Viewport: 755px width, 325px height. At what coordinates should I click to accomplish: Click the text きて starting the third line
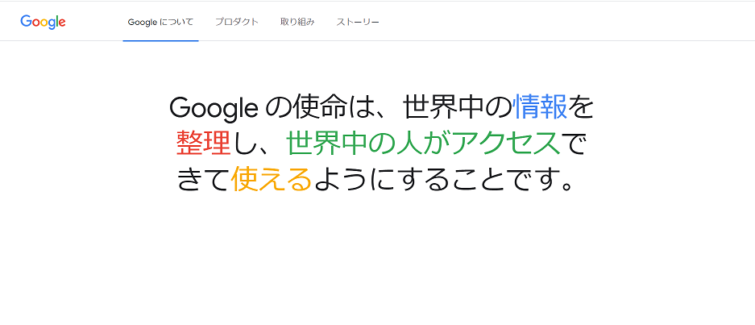pos(203,181)
